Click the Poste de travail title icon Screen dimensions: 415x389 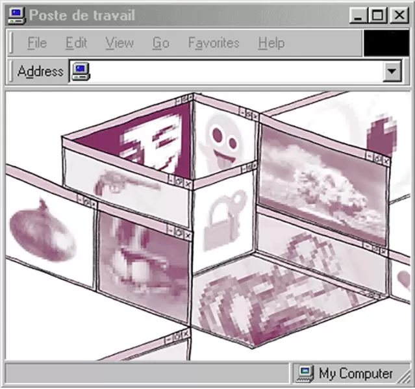[x=17, y=16]
